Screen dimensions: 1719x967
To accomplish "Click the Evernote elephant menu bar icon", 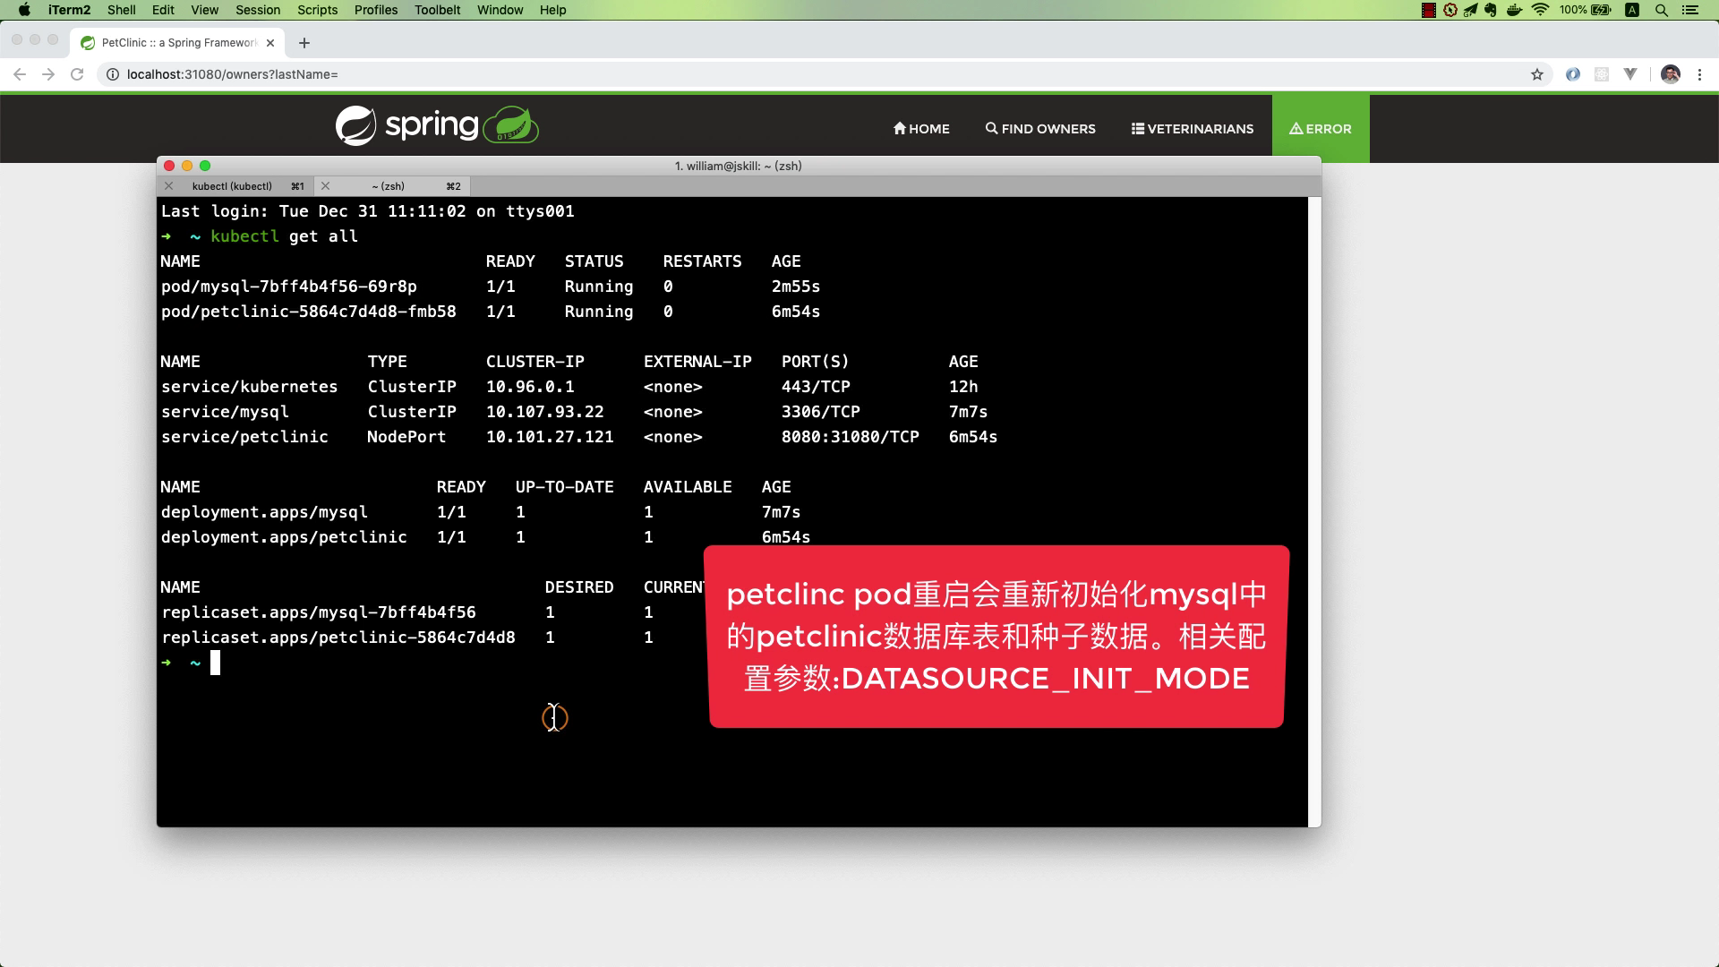I will pyautogui.click(x=1491, y=10).
